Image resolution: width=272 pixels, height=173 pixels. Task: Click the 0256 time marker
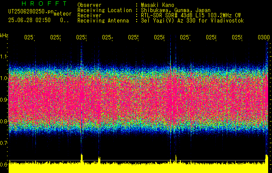pos(160,37)
